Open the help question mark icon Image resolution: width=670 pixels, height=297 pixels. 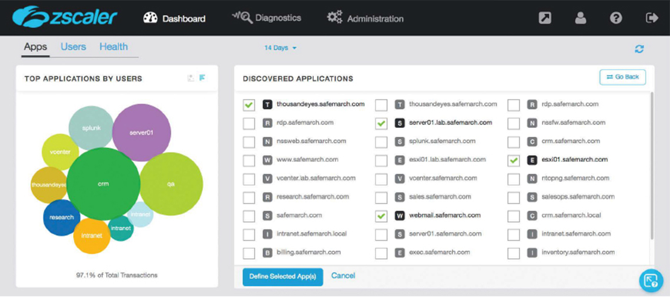click(616, 18)
